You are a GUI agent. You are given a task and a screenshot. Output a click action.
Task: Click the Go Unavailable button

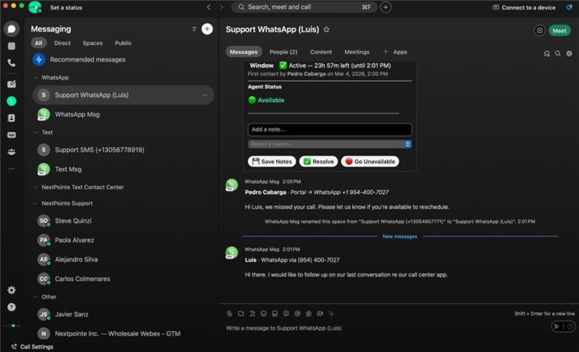[x=370, y=161]
